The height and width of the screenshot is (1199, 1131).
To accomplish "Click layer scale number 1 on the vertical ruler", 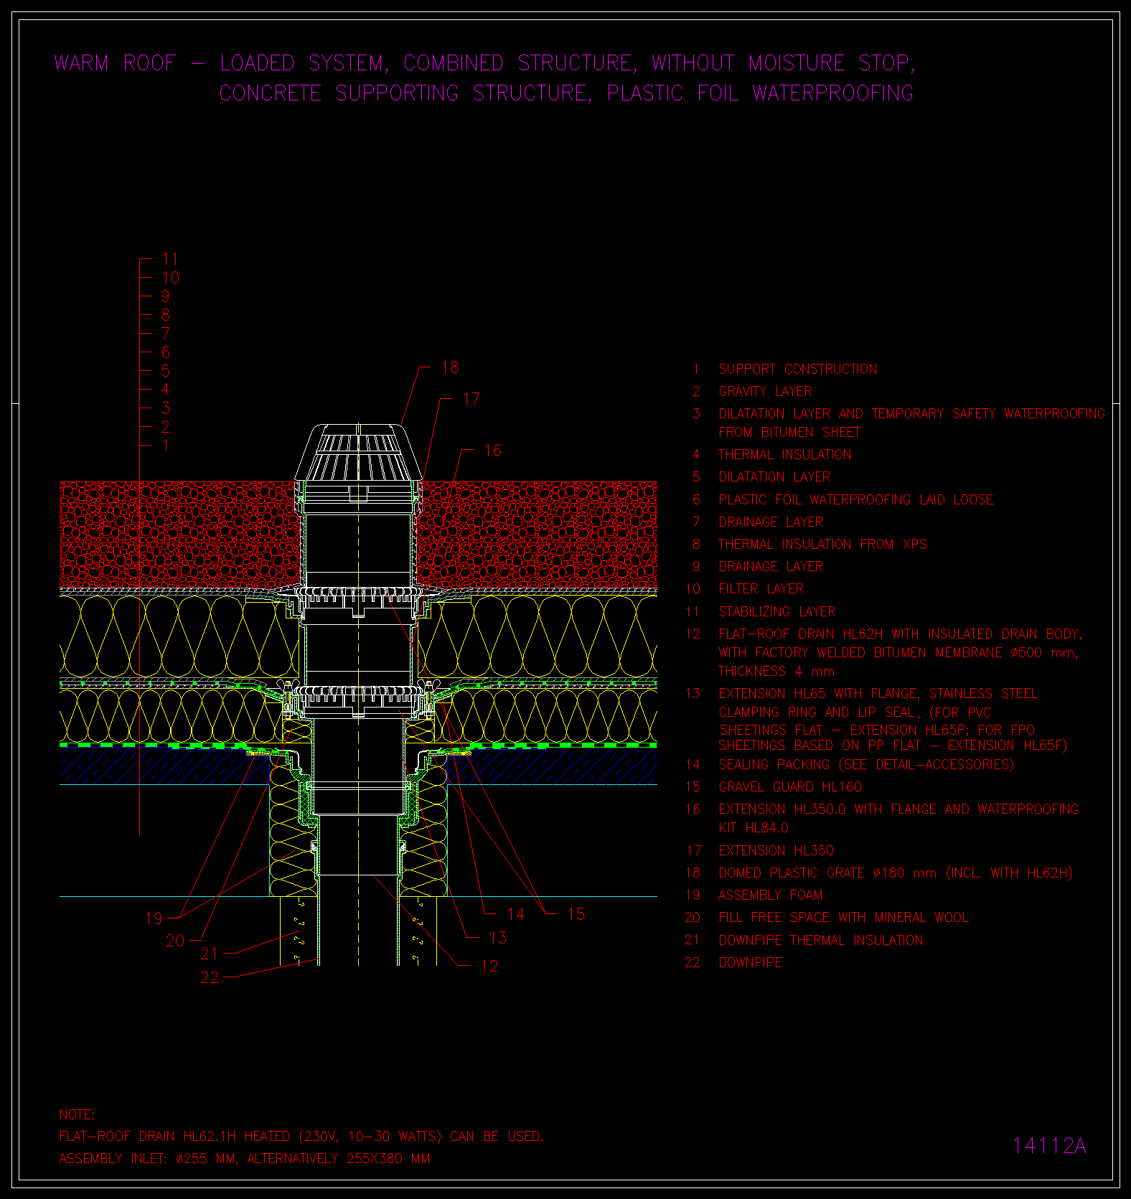I will (x=165, y=446).
